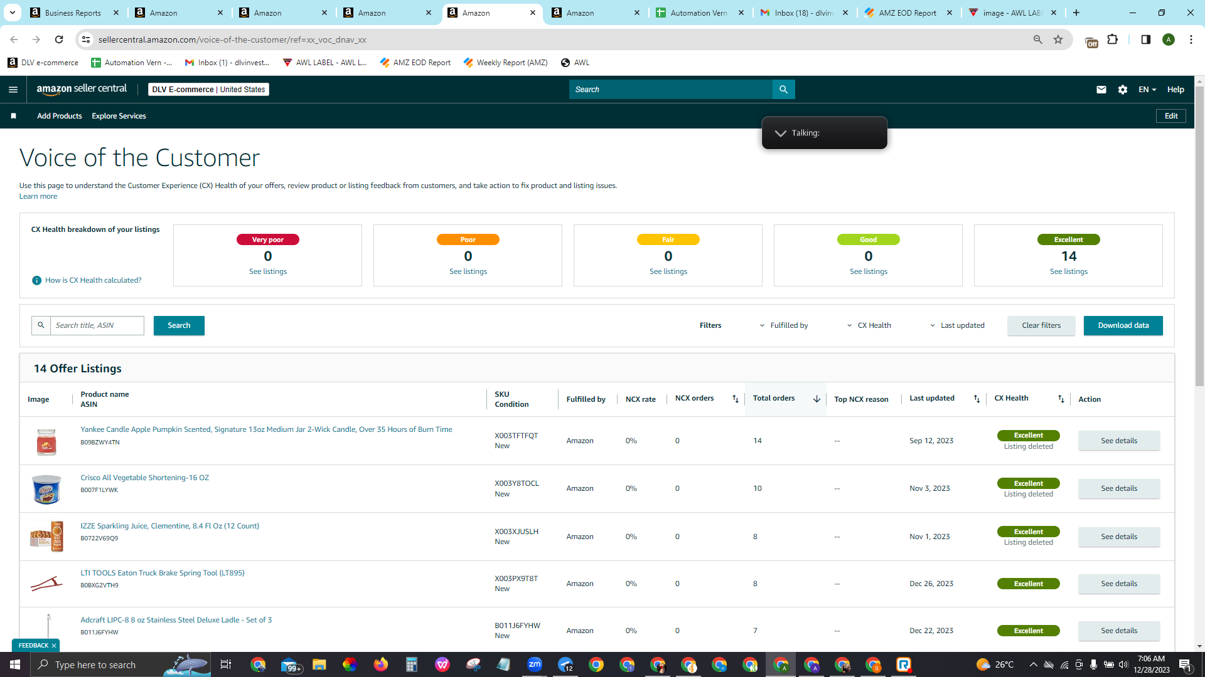1205x677 pixels.
Task: Reload the page with browser refresh icon
Action: point(59,39)
